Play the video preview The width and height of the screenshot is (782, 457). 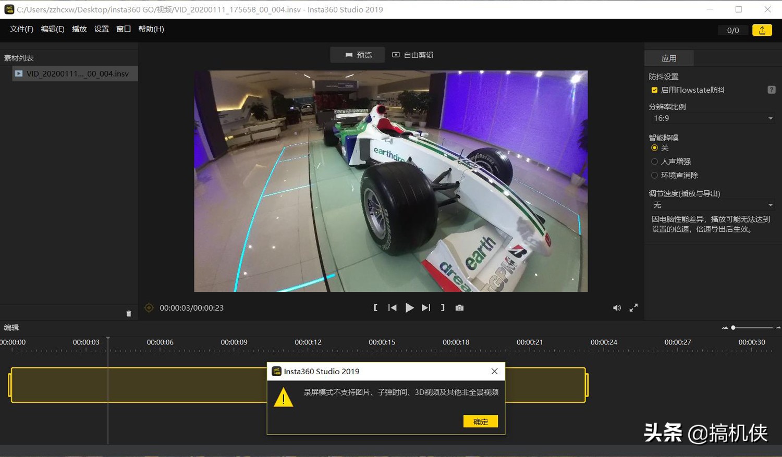coord(409,308)
